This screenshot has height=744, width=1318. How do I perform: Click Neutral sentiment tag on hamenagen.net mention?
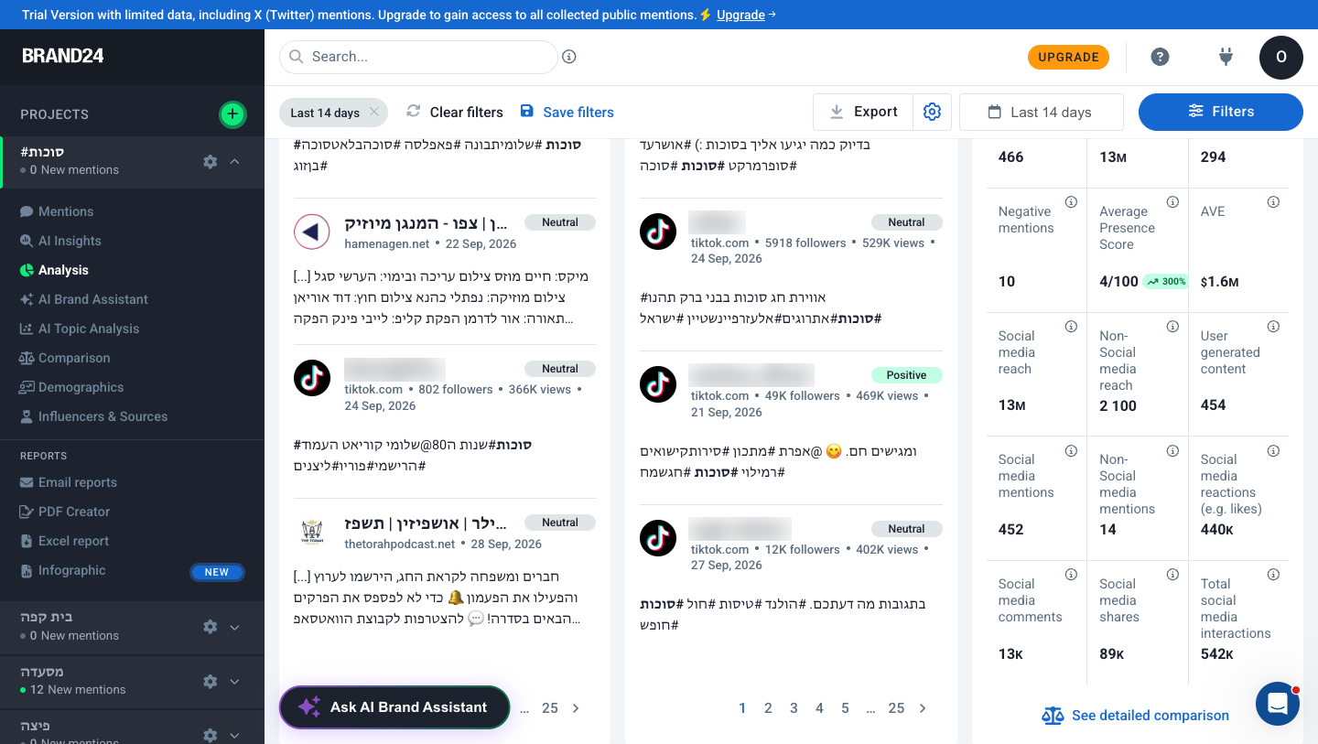(x=560, y=222)
